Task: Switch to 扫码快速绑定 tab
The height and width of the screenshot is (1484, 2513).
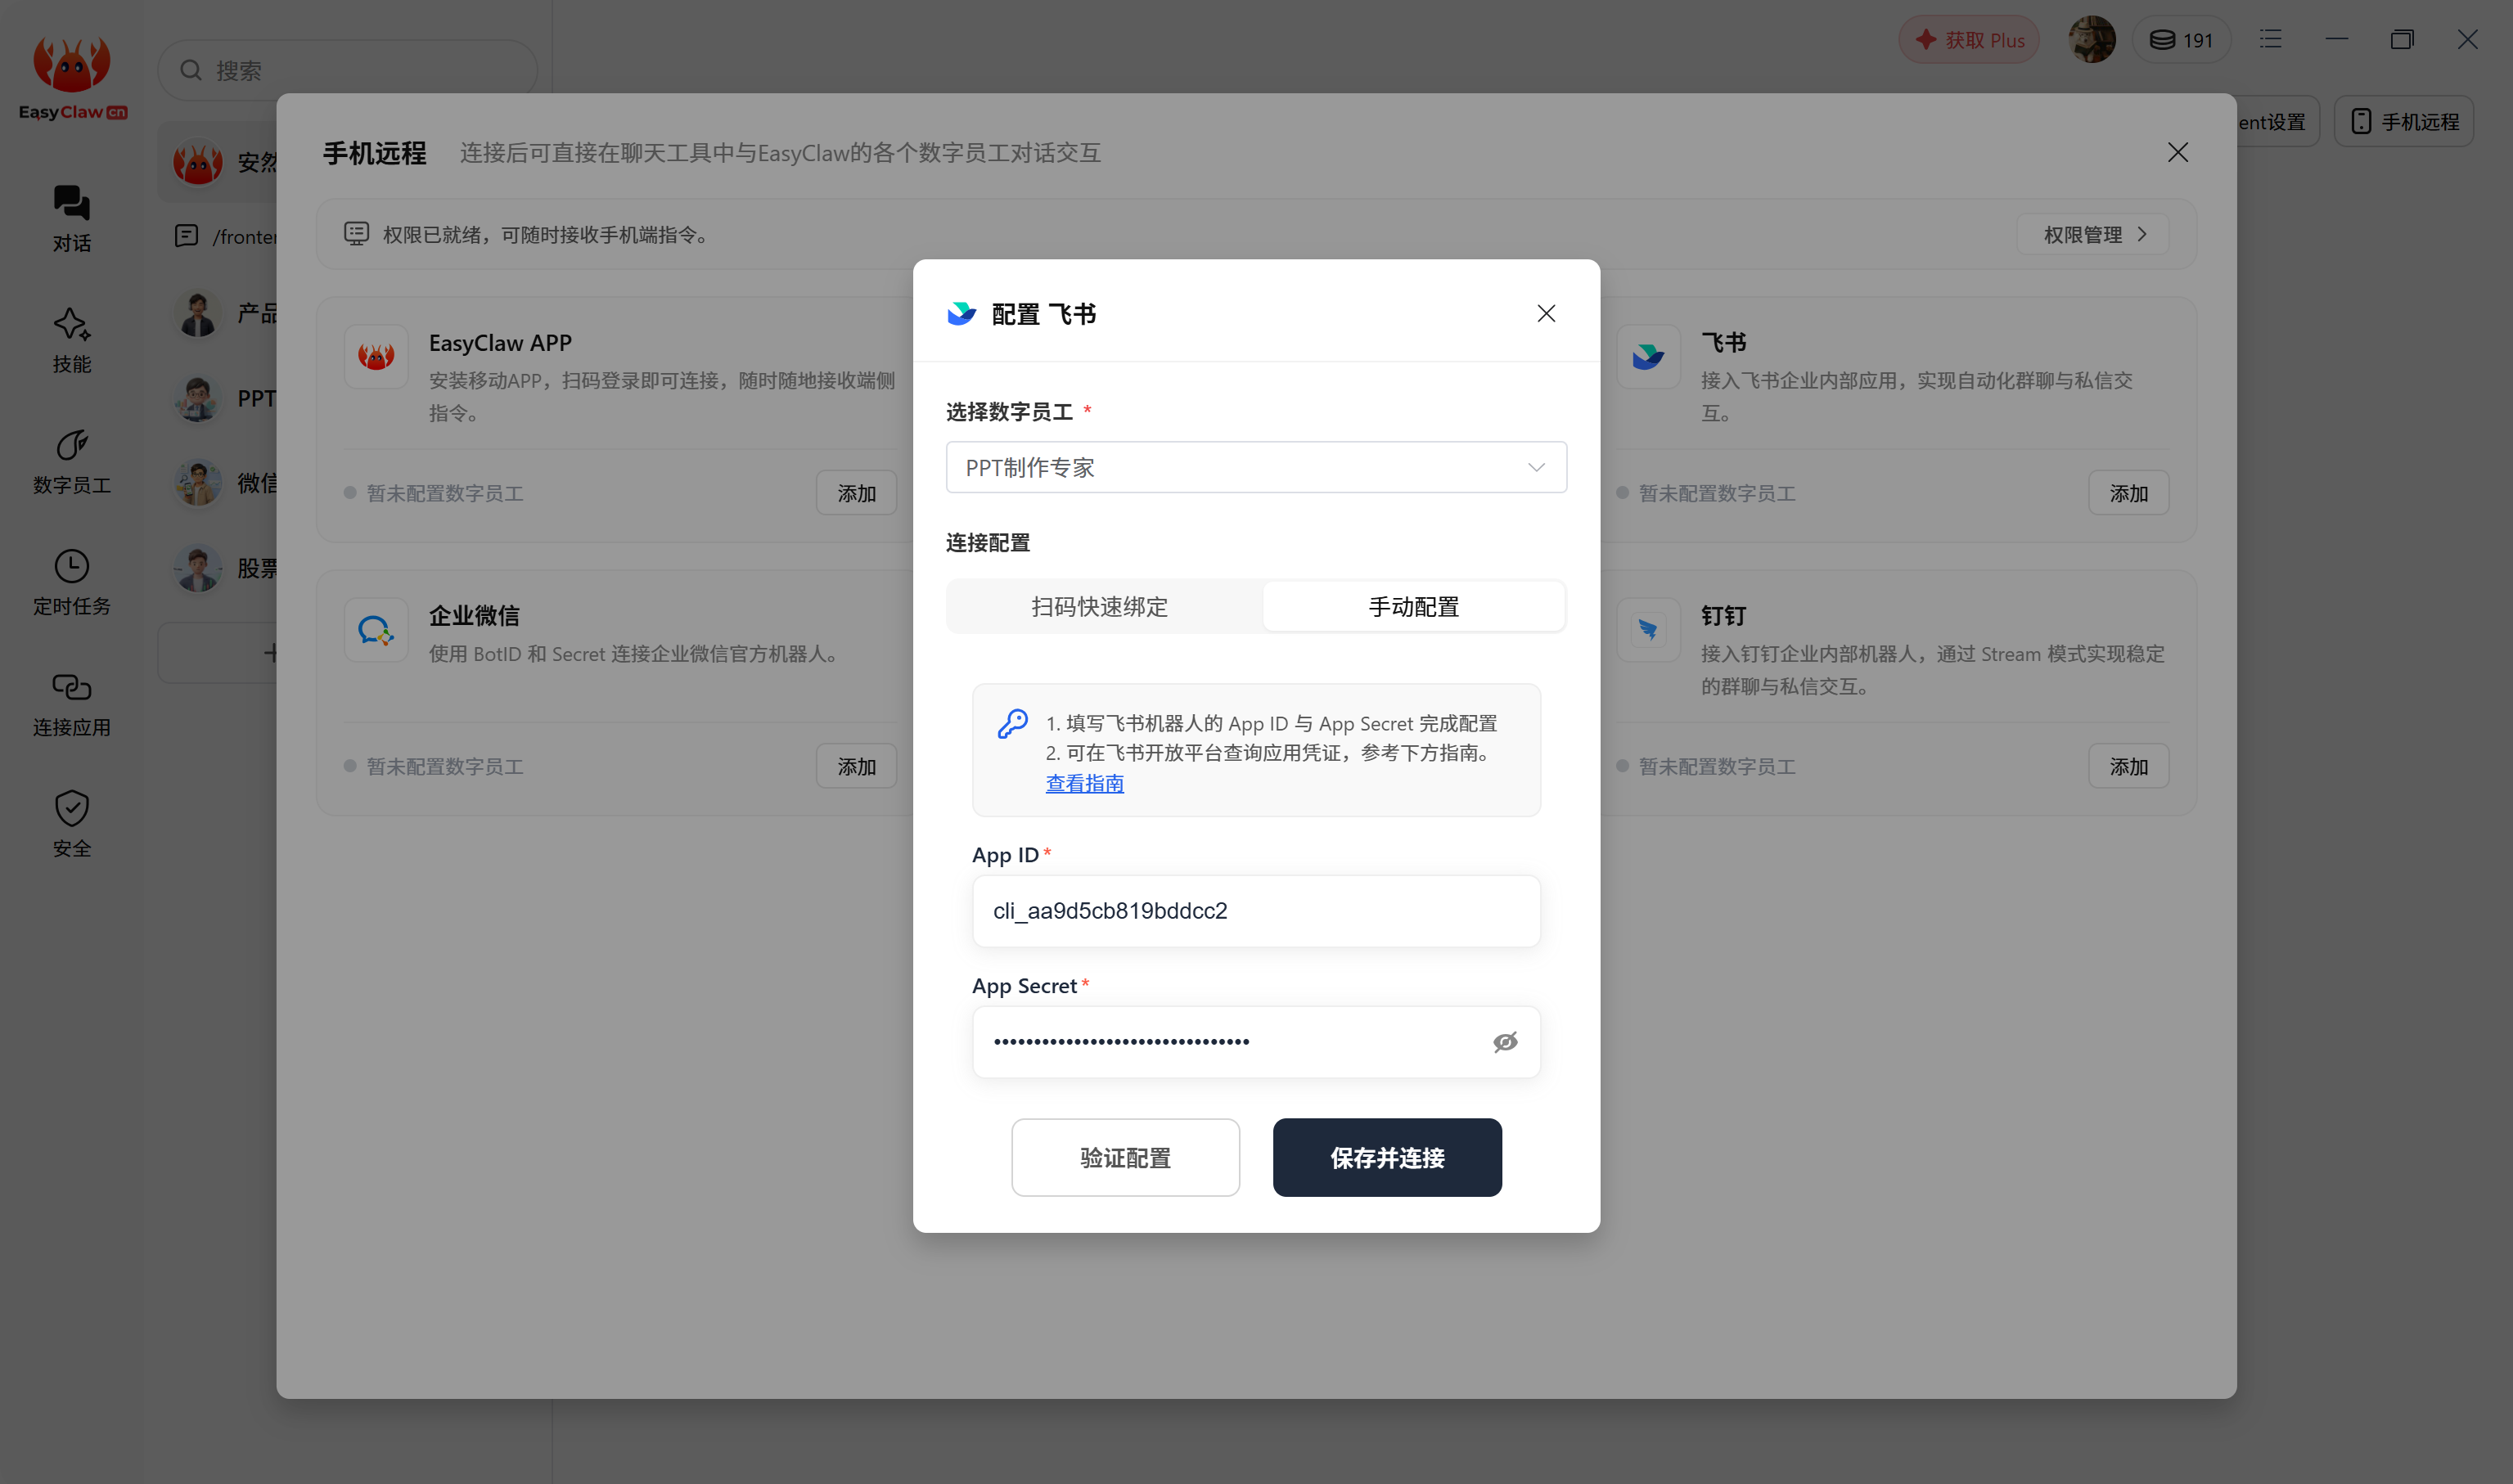Action: coord(1100,606)
